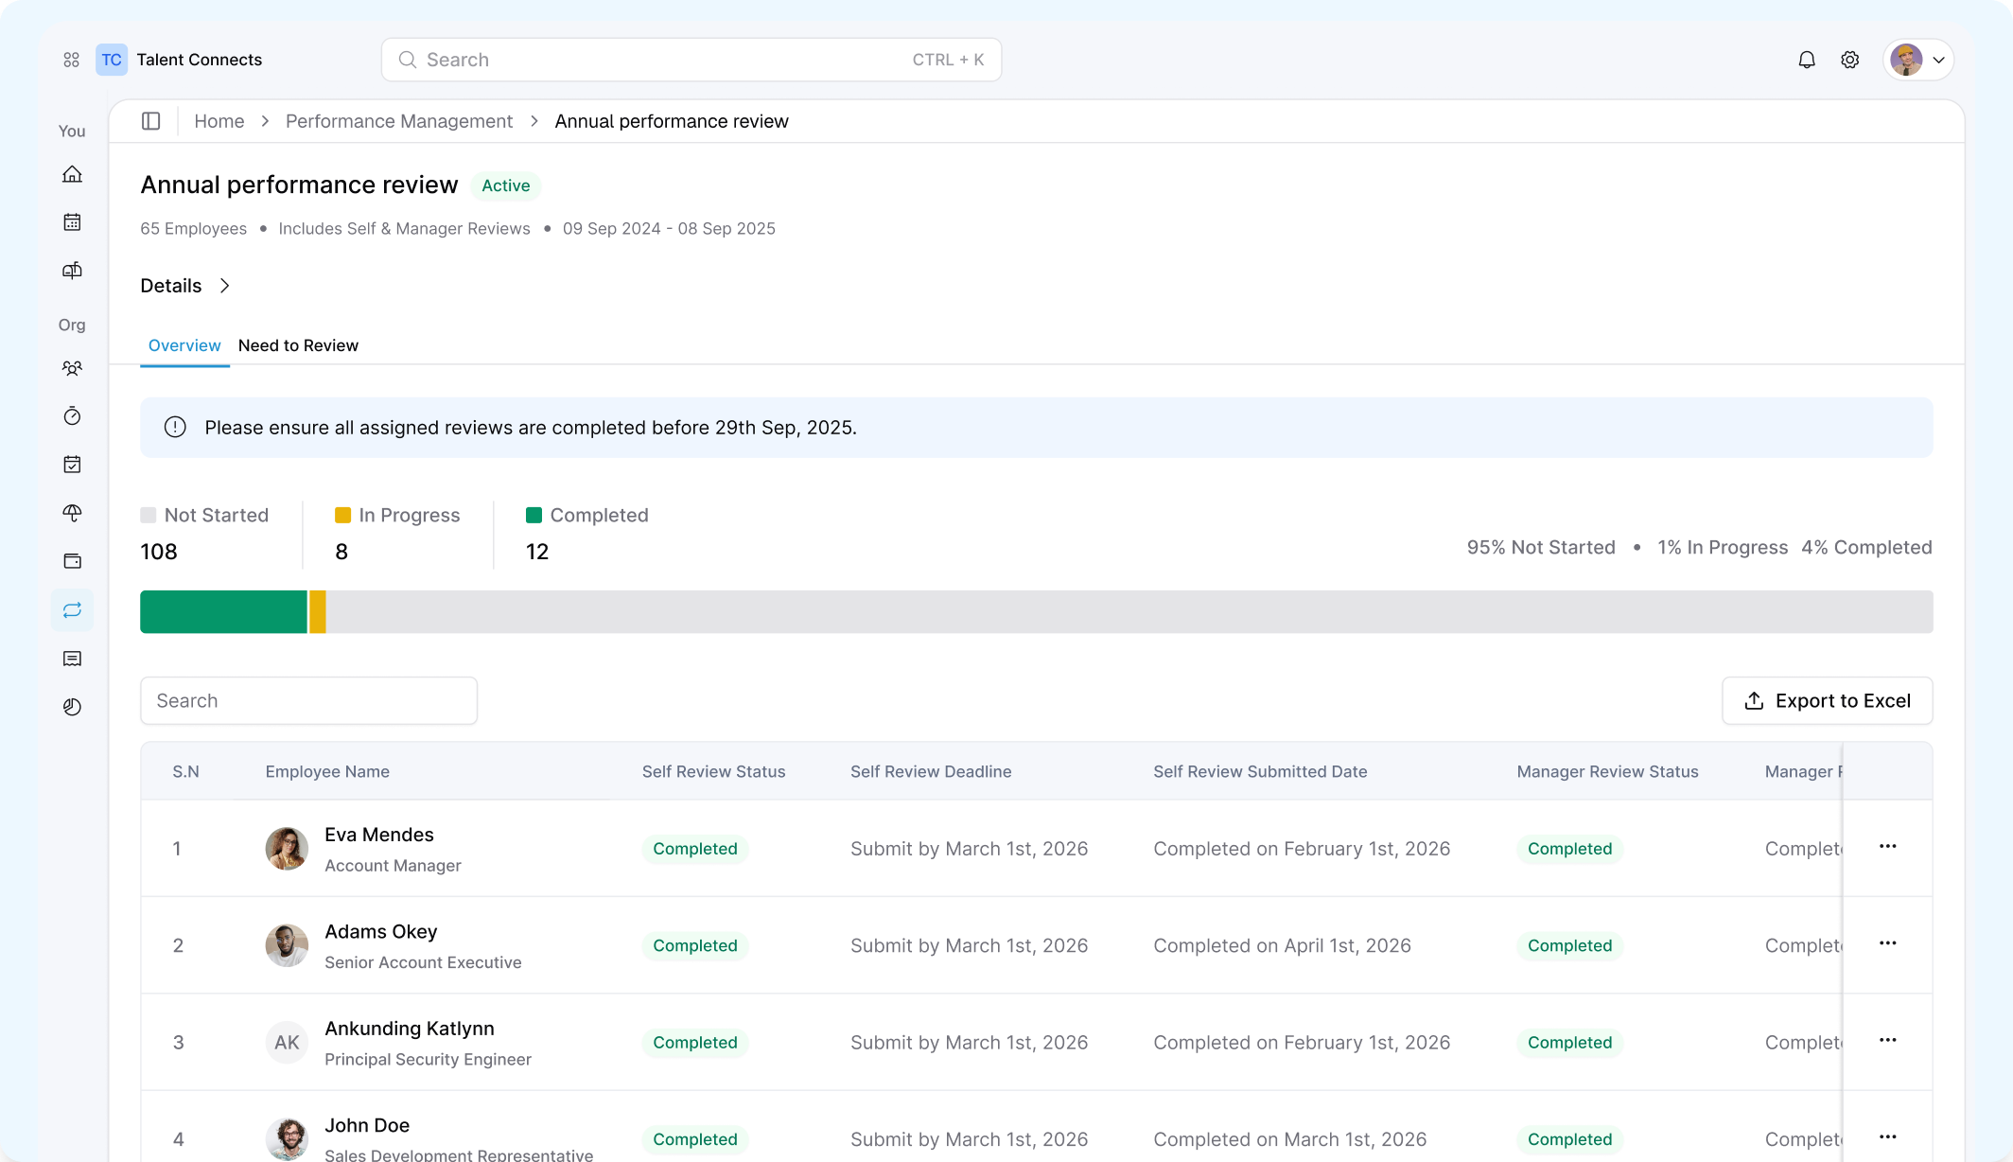Click the info icon in deadline notice

pyautogui.click(x=175, y=428)
